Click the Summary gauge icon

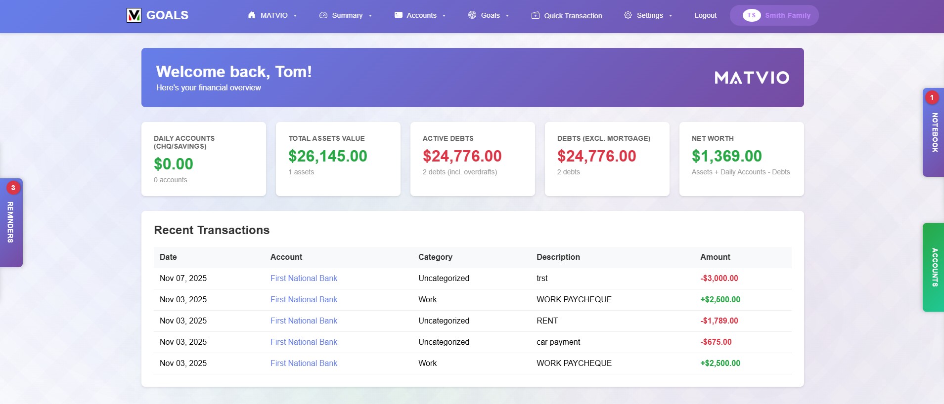pos(323,15)
